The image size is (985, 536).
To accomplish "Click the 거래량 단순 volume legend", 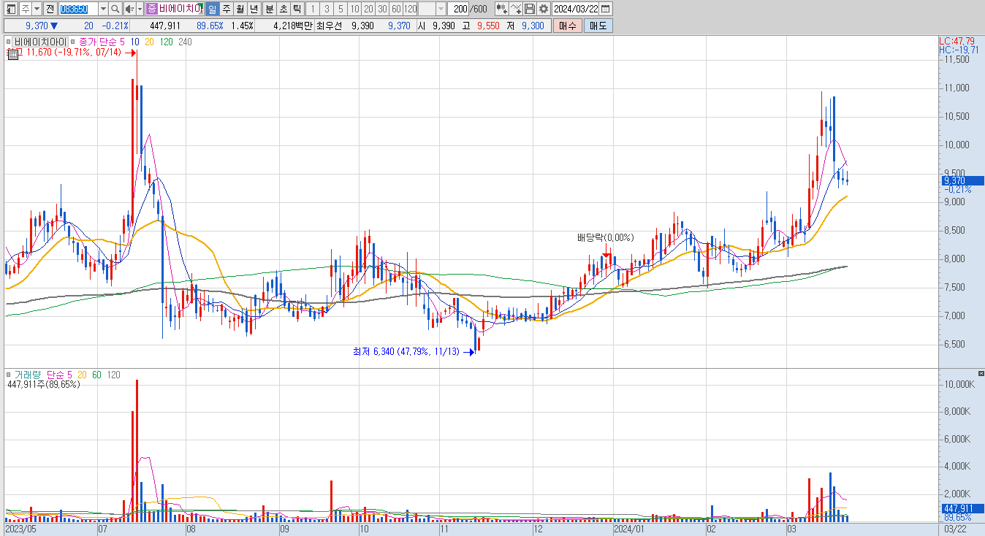I will pyautogui.click(x=43, y=375).
